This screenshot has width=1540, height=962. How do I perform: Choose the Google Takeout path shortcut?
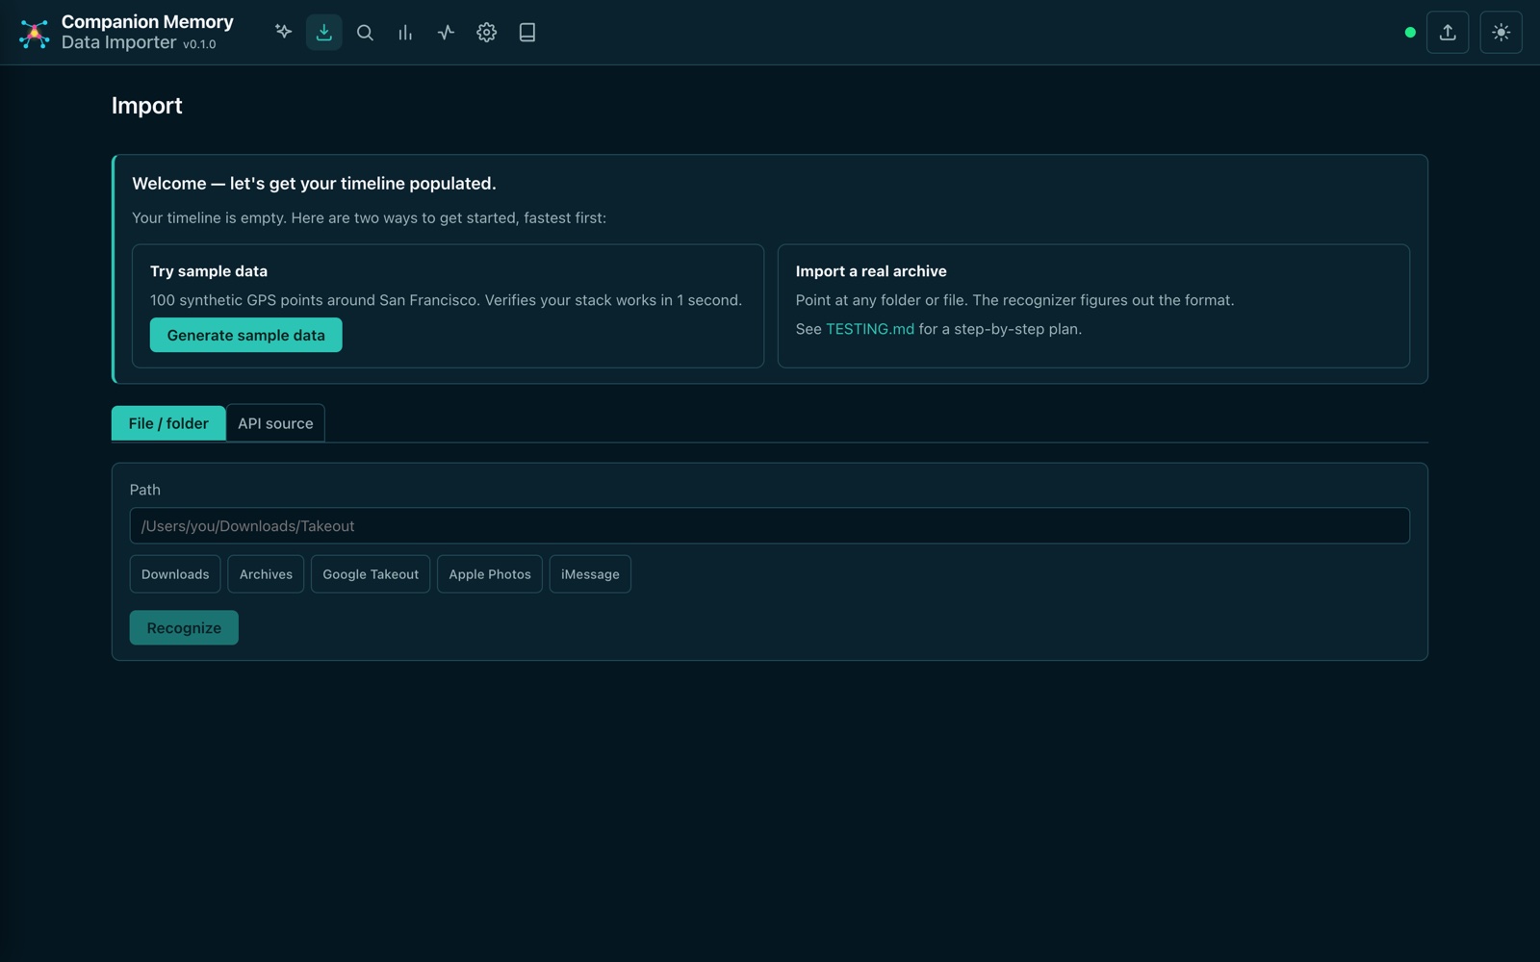(371, 574)
